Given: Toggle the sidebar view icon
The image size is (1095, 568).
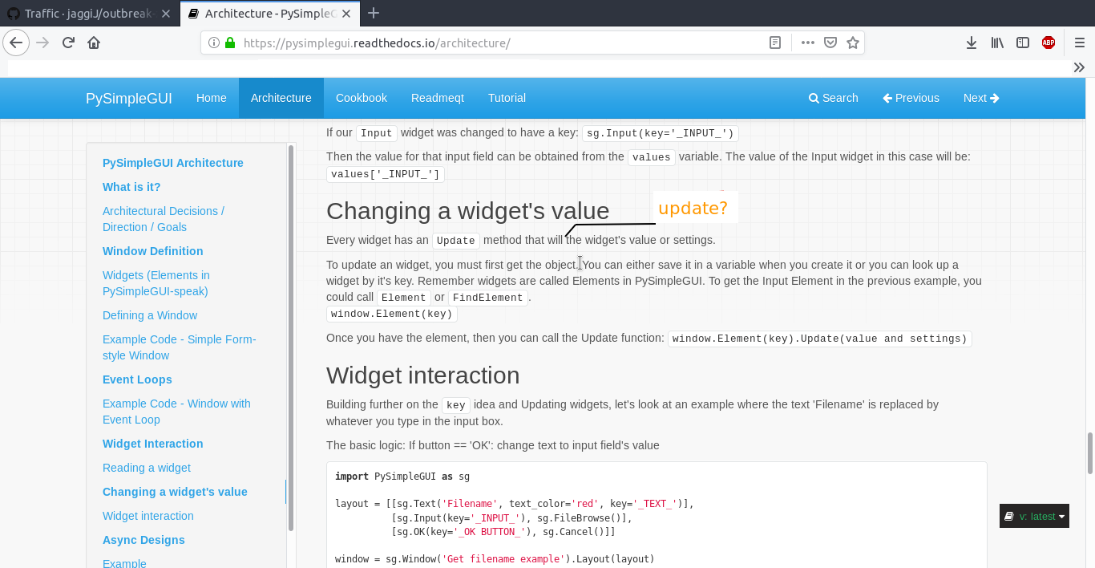Looking at the screenshot, I should pyautogui.click(x=1023, y=43).
